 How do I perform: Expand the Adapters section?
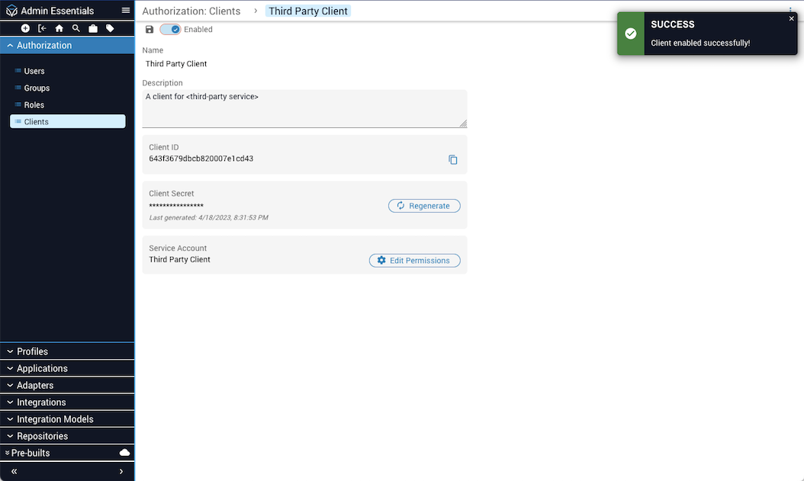tap(67, 385)
